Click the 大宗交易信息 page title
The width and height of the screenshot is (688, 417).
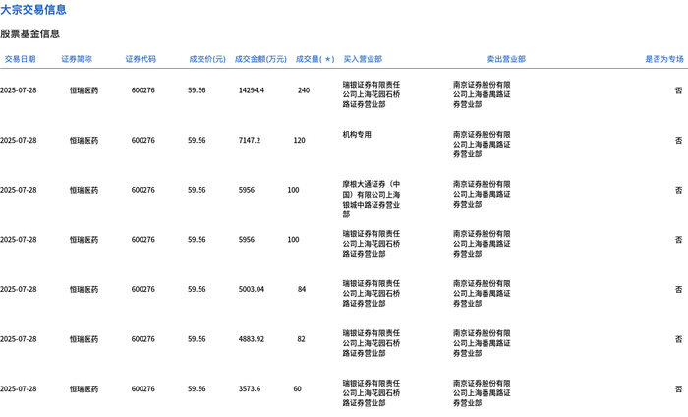33,9
